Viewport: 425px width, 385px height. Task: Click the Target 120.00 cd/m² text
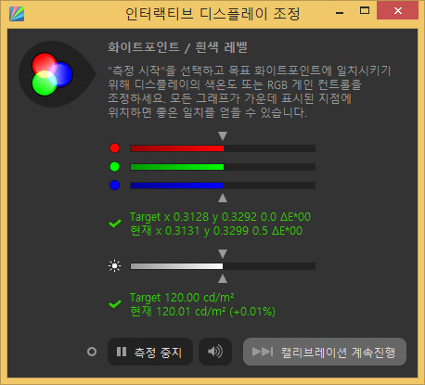pyautogui.click(x=182, y=298)
